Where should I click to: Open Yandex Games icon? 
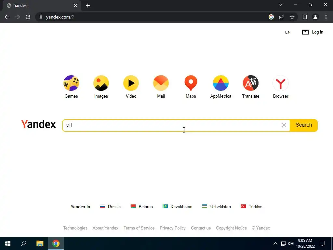(x=71, y=83)
